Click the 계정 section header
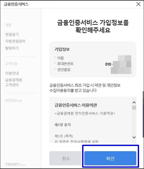Viewport: 144px width, 169px height. point(8,25)
